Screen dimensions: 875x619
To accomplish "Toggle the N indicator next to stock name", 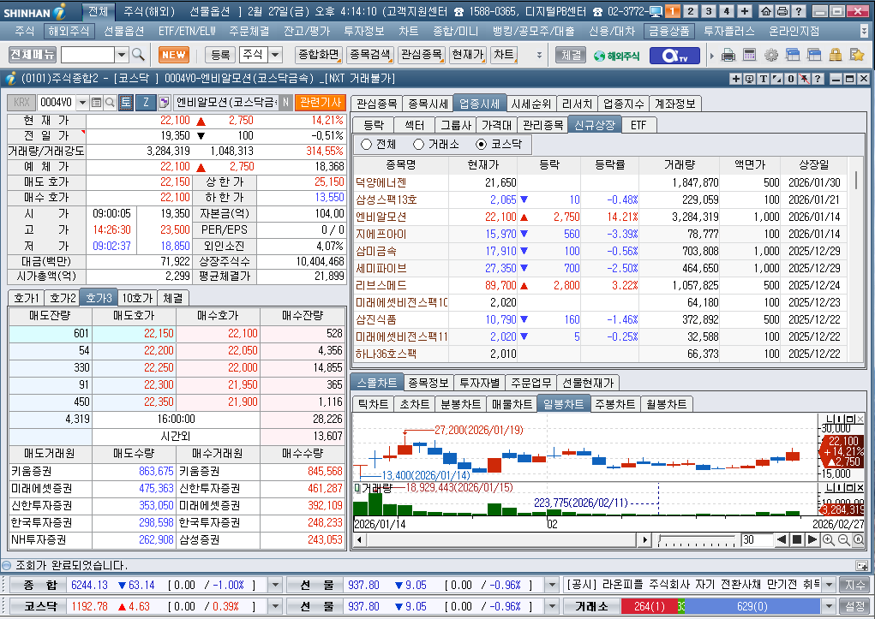I will click(x=285, y=103).
